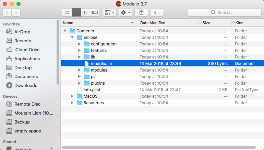
Task: Click the PerToolType kind cell
Action: click(x=247, y=90)
